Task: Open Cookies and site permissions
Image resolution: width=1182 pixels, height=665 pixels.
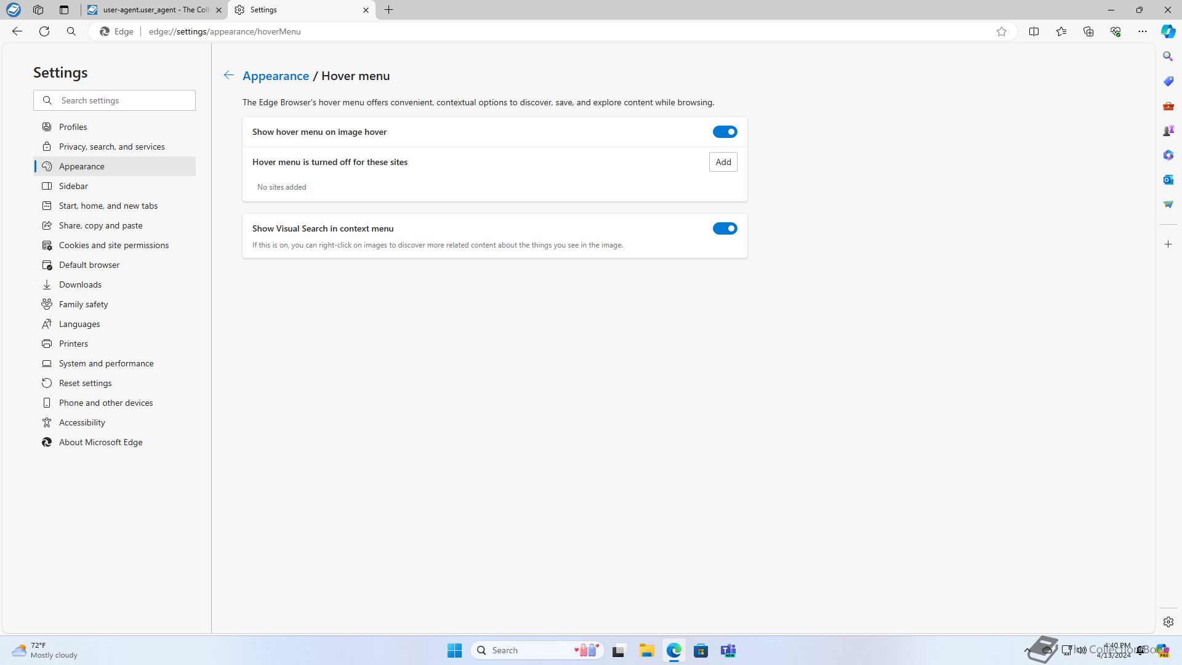Action: 115,245
